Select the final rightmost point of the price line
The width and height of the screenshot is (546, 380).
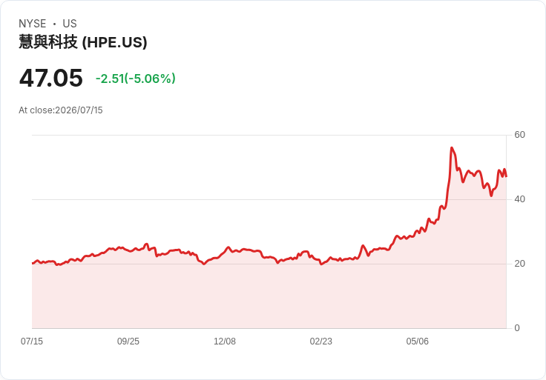[506, 176]
